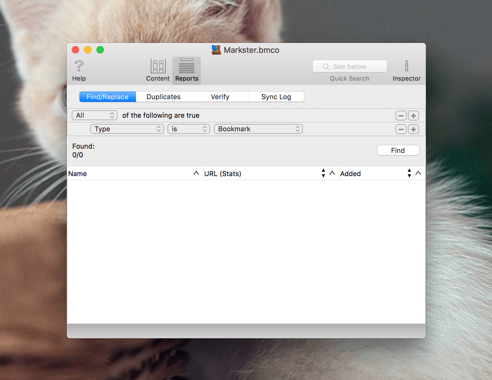Select the Reports toolbar icon
The width and height of the screenshot is (492, 380).
[187, 71]
